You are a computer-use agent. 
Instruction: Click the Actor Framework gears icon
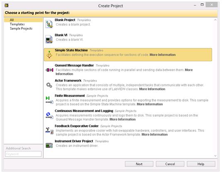(49, 85)
